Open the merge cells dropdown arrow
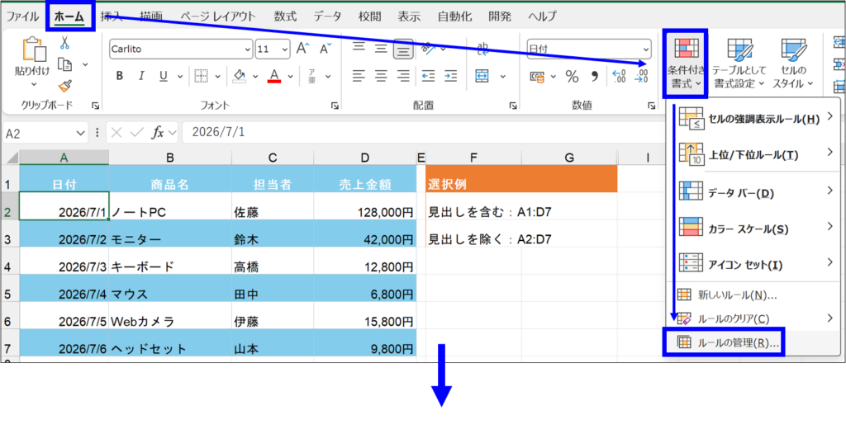The height and width of the screenshot is (429, 846). click(x=503, y=76)
